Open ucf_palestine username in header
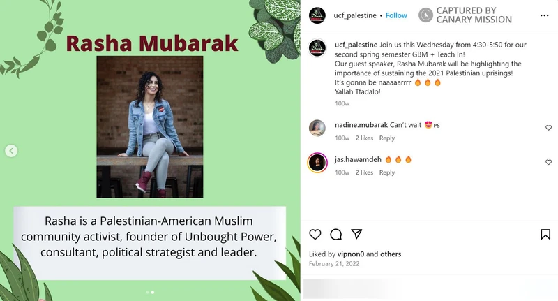 point(355,15)
